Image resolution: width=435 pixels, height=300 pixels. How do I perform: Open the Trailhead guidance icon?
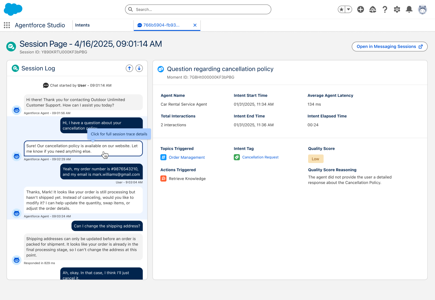click(373, 9)
